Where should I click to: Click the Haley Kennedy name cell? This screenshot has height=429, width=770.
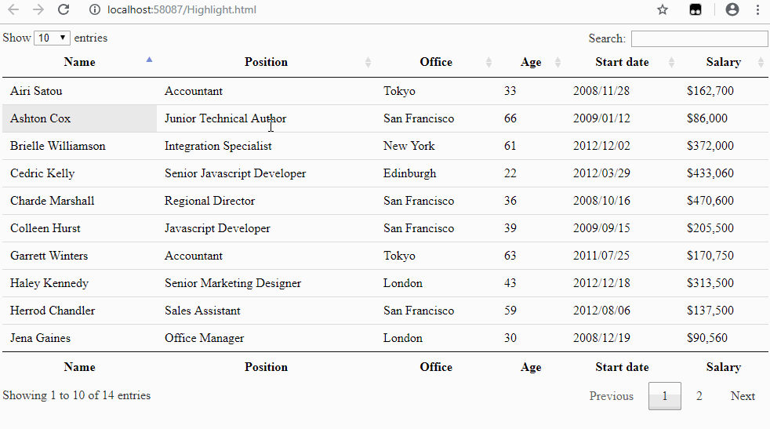tap(79, 283)
